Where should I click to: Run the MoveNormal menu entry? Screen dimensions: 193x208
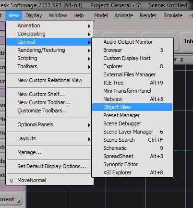[49, 180]
